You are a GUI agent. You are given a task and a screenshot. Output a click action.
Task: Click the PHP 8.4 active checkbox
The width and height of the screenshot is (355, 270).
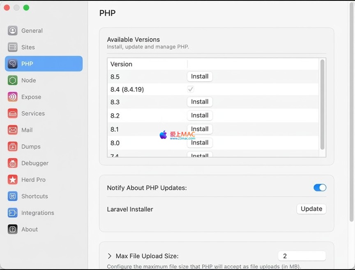click(190, 89)
